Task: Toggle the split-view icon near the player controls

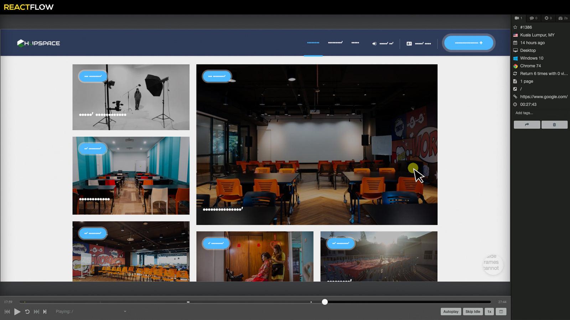Action: point(501,311)
